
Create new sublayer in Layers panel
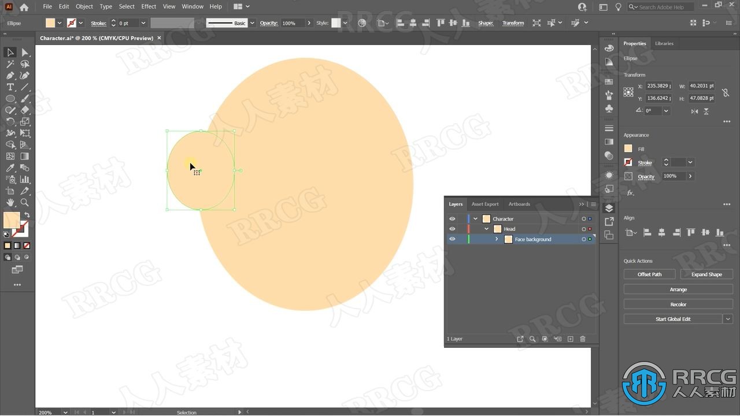point(557,339)
